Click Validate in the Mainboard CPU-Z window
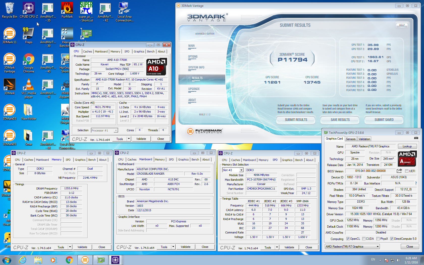 point(185,247)
